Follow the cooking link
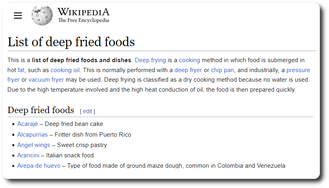This screenshot has width=329, height=188. [x=189, y=60]
